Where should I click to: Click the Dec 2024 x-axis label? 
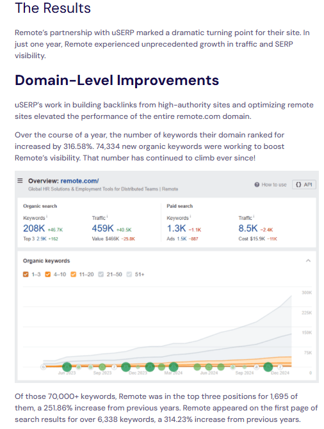[x=280, y=373]
